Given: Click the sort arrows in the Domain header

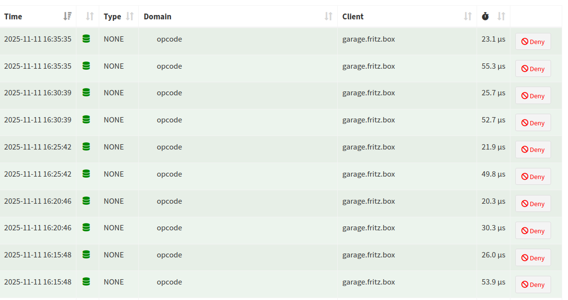Looking at the screenshot, I should coord(329,16).
